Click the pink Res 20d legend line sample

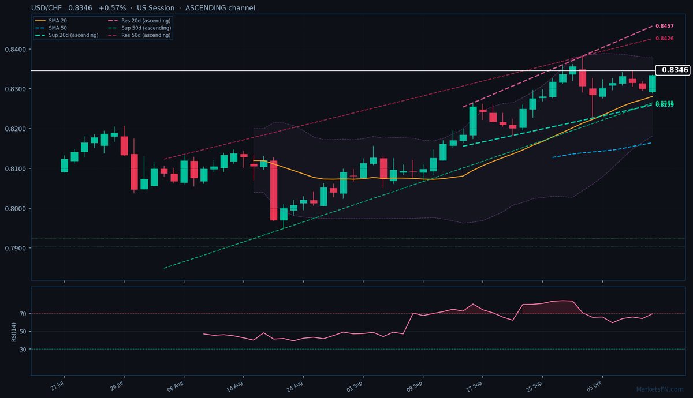(113, 21)
